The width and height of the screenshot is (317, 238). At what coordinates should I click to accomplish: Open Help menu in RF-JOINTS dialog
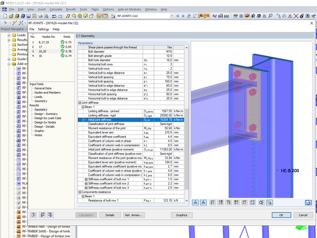click(x=56, y=29)
